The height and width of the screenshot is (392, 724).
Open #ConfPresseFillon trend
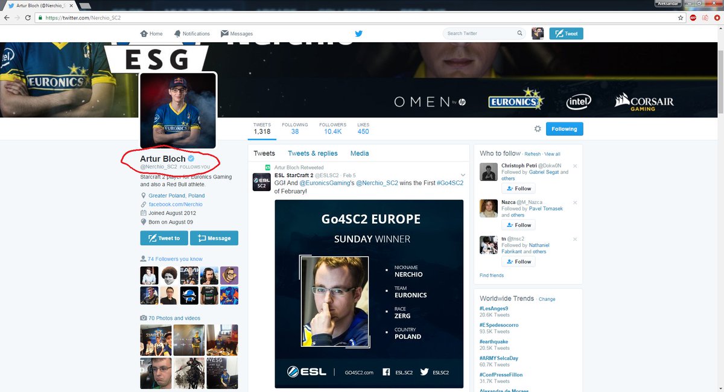[x=501, y=375]
